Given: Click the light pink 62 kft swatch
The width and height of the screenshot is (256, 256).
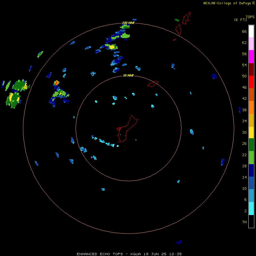Looking at the screenshot, I should (x=251, y=44).
